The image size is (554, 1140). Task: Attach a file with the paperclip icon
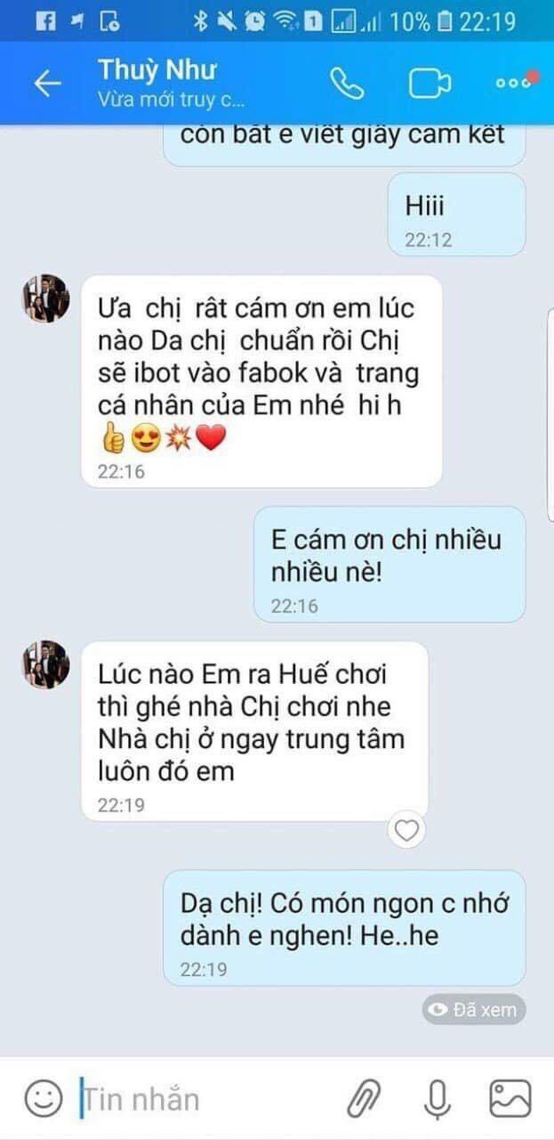(364, 1098)
